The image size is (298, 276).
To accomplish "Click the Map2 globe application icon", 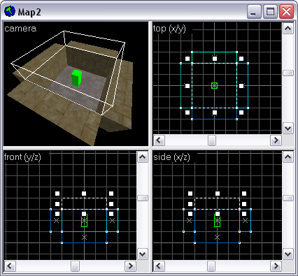I will click(x=10, y=11).
